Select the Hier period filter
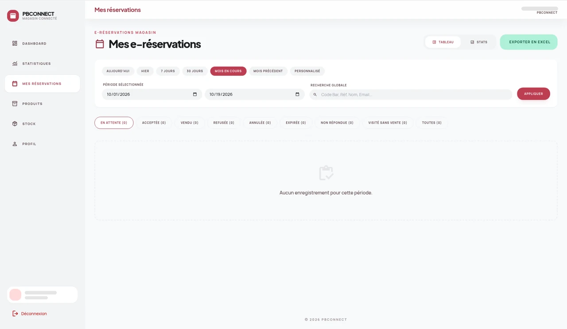This screenshot has width=567, height=329. (145, 71)
